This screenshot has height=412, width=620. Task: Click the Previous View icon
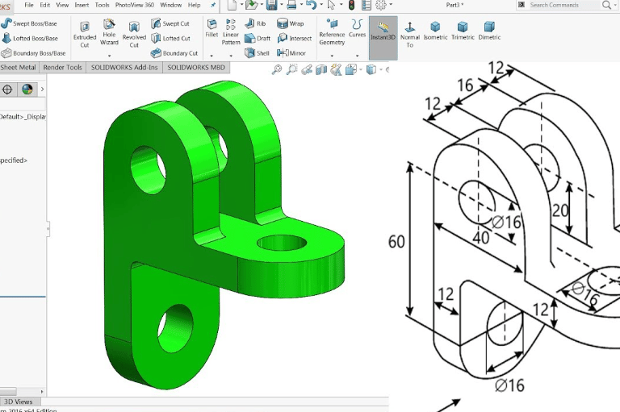click(x=307, y=70)
